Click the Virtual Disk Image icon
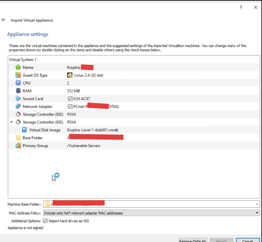This screenshot has height=242, width=262. tap(24, 130)
